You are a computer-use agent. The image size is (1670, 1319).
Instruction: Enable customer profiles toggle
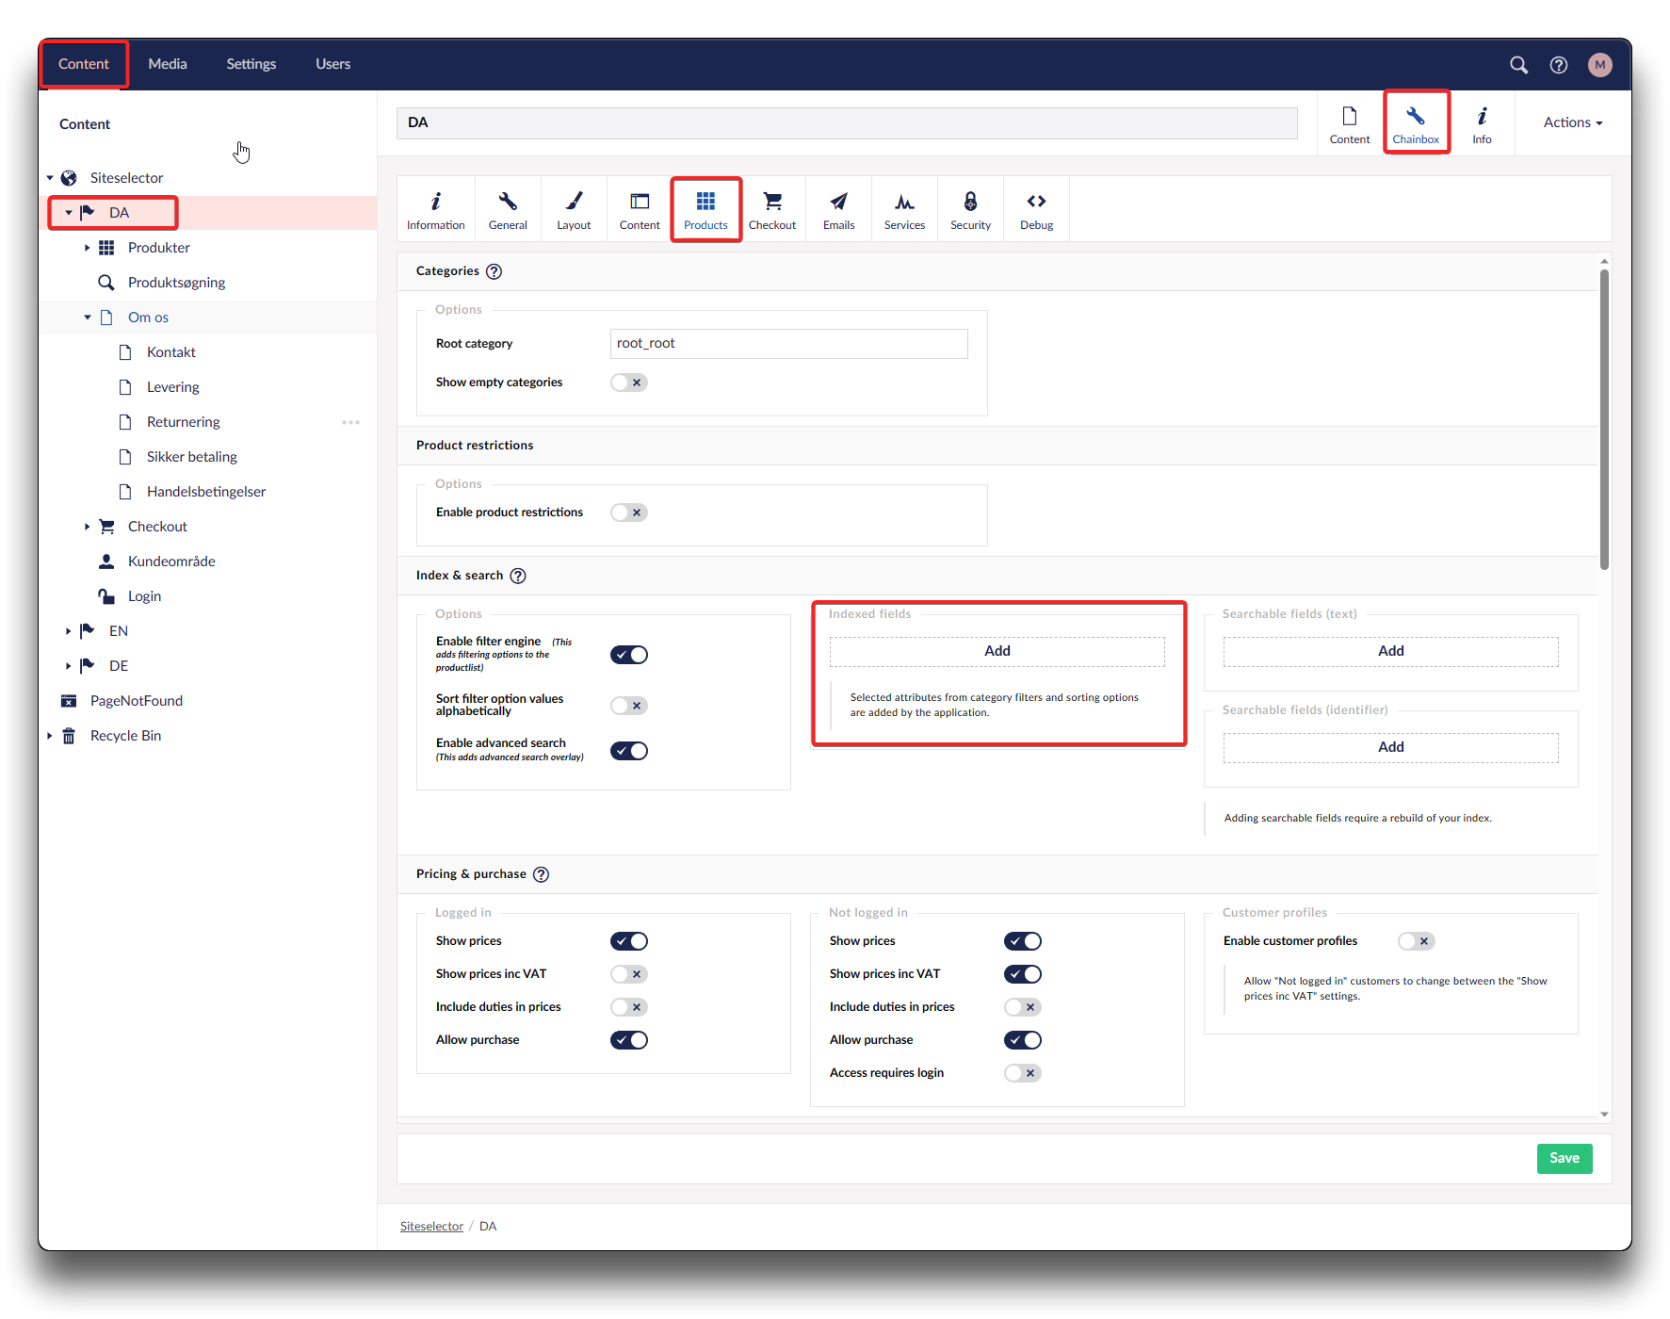1416,941
